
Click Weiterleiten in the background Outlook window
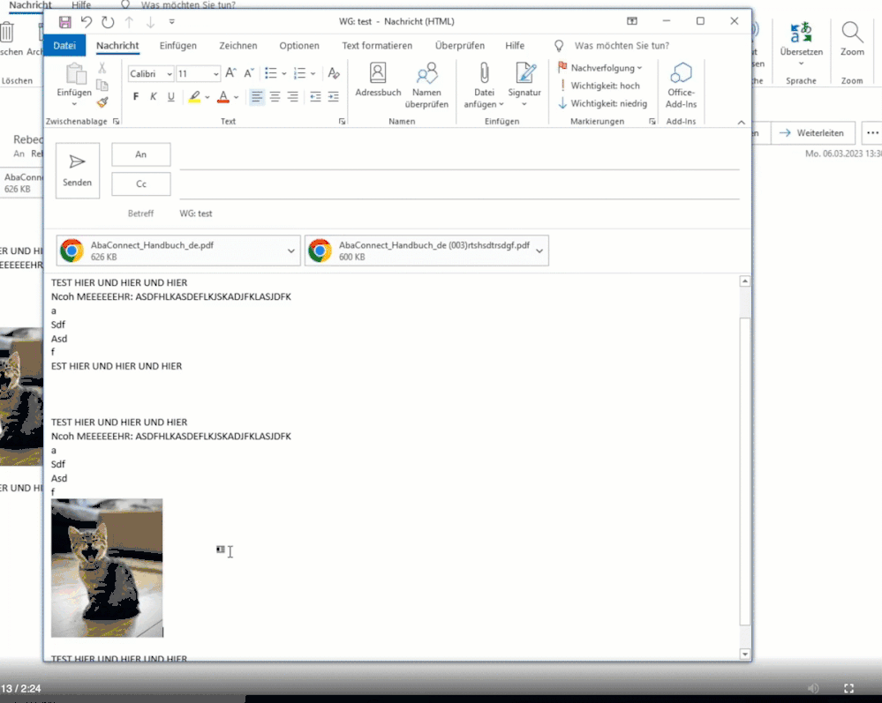click(x=813, y=133)
